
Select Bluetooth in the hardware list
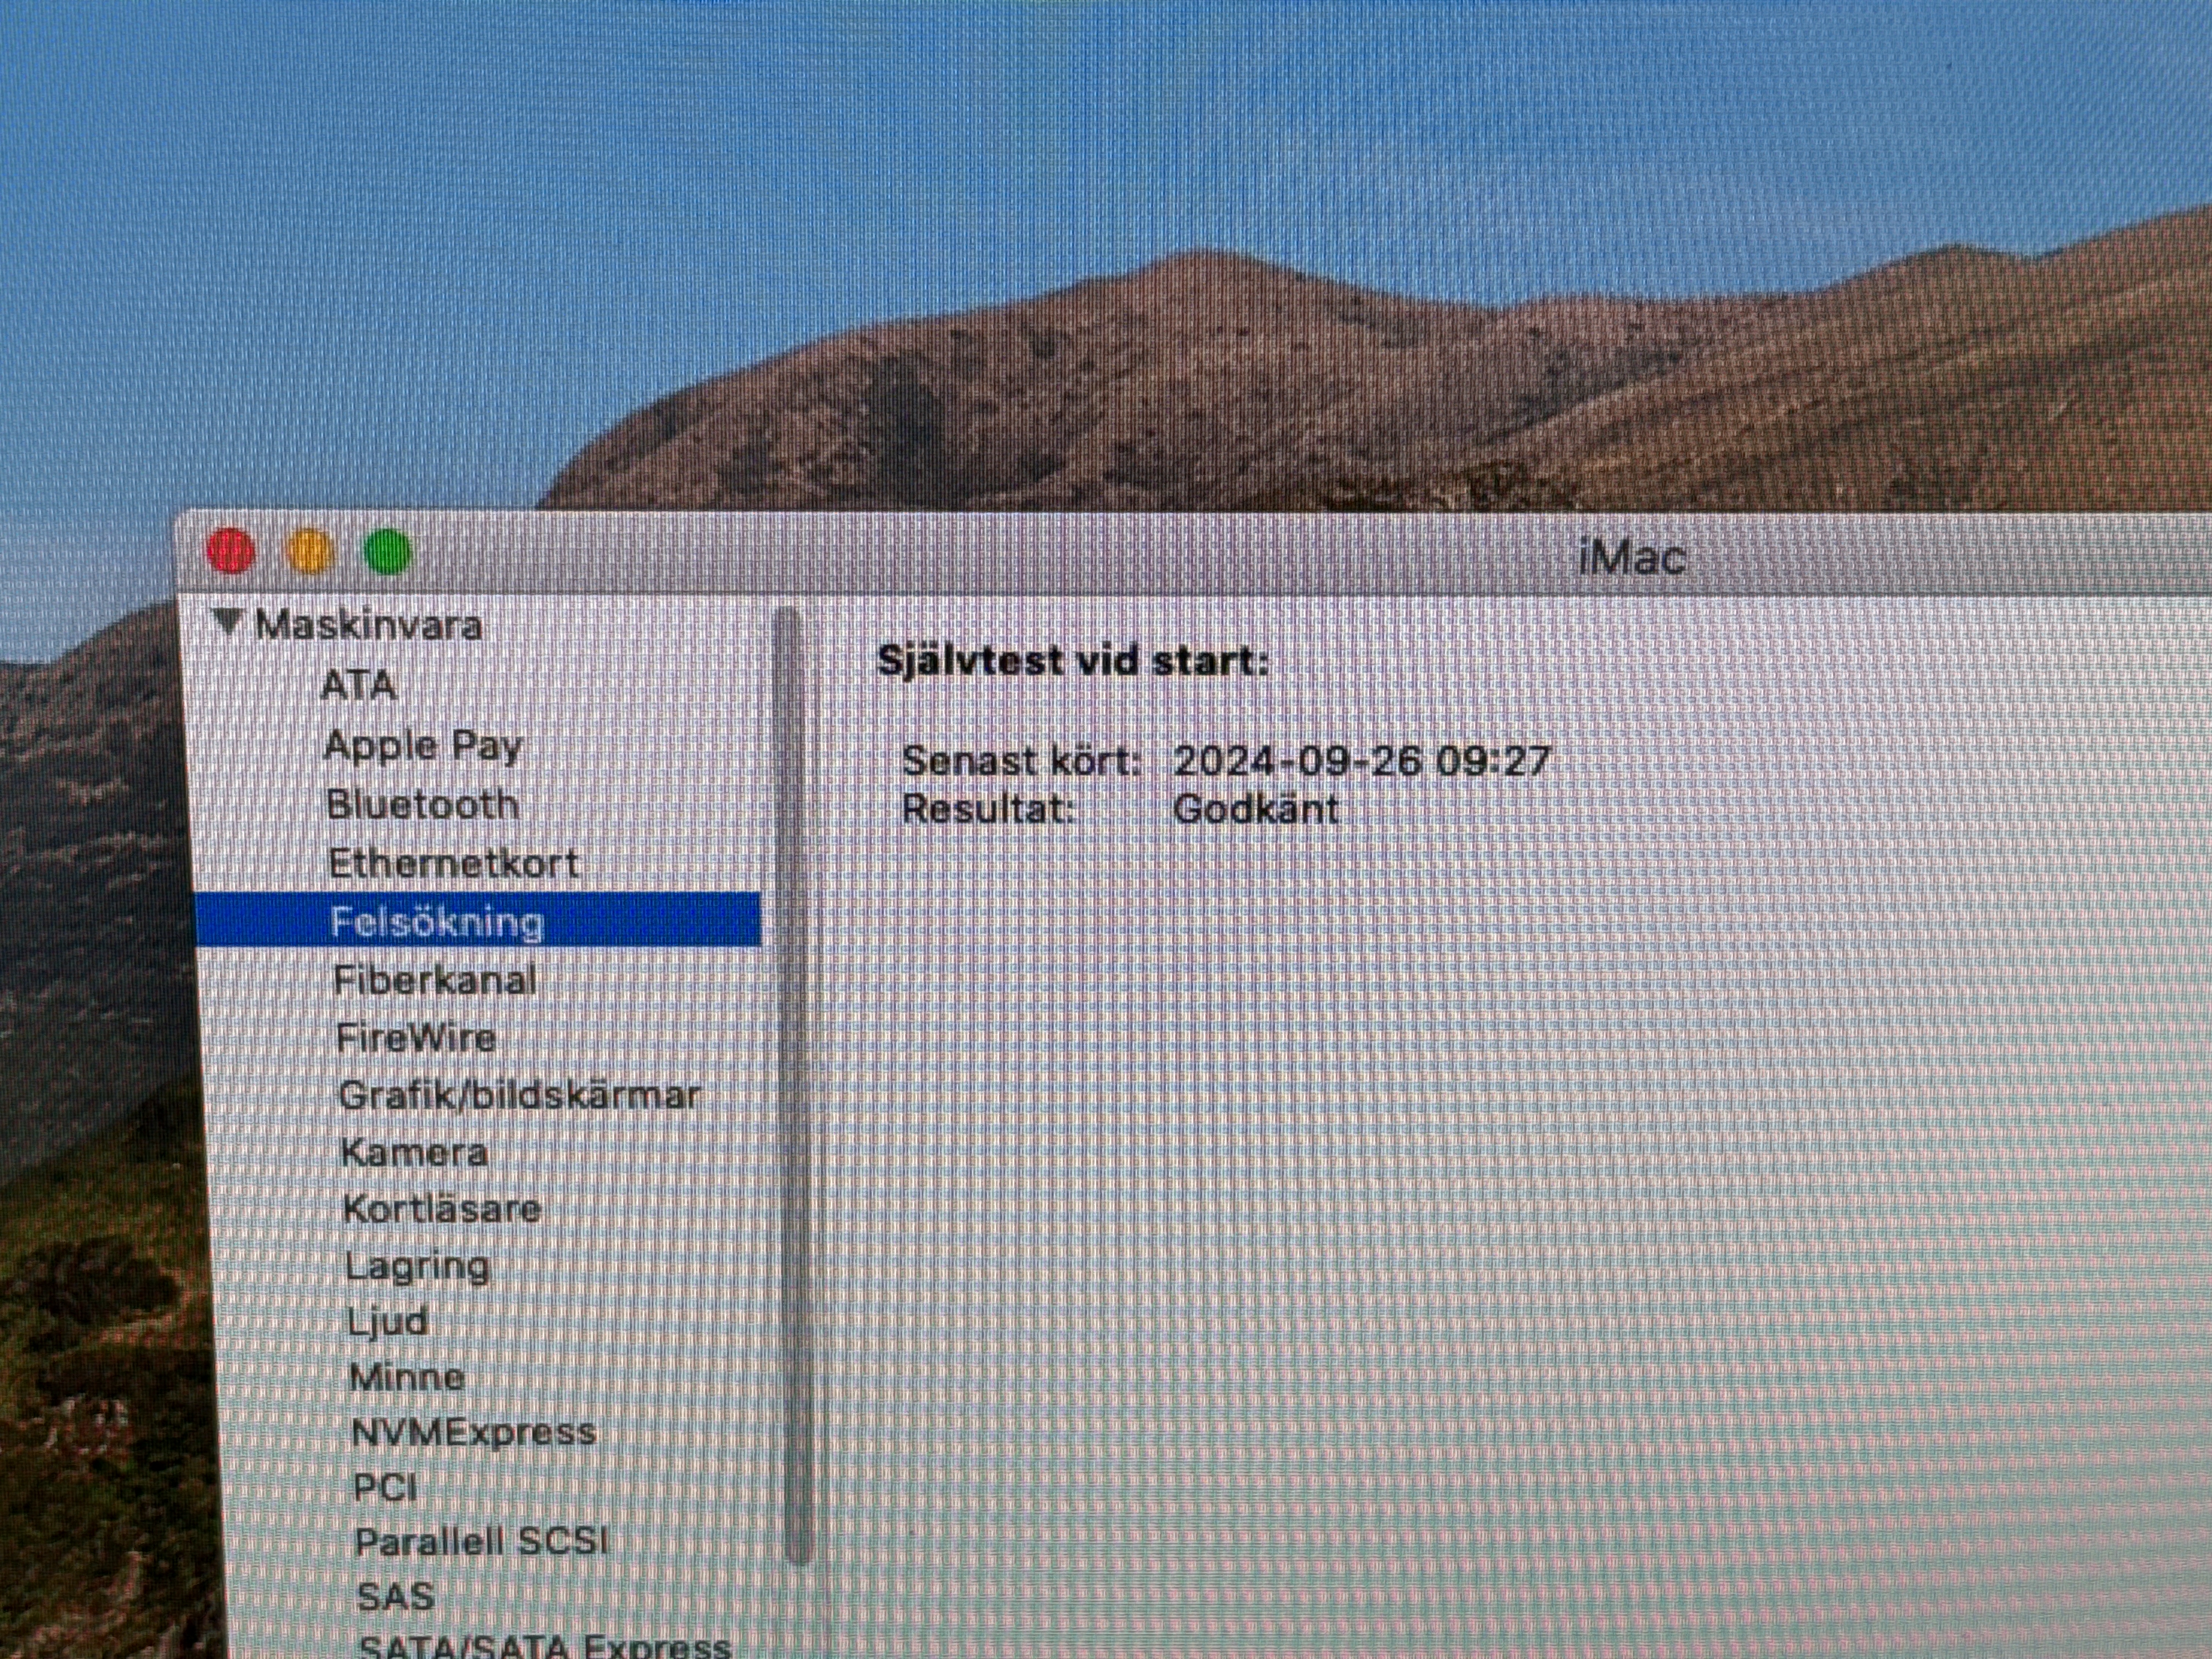[x=422, y=805]
